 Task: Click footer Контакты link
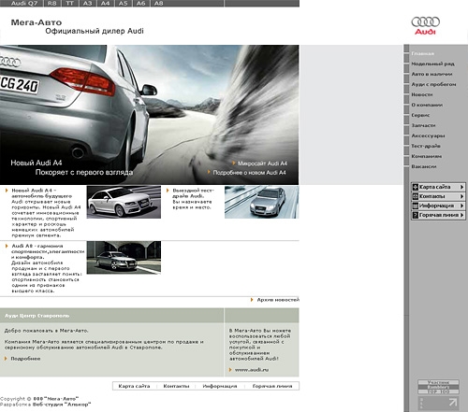coord(176,386)
